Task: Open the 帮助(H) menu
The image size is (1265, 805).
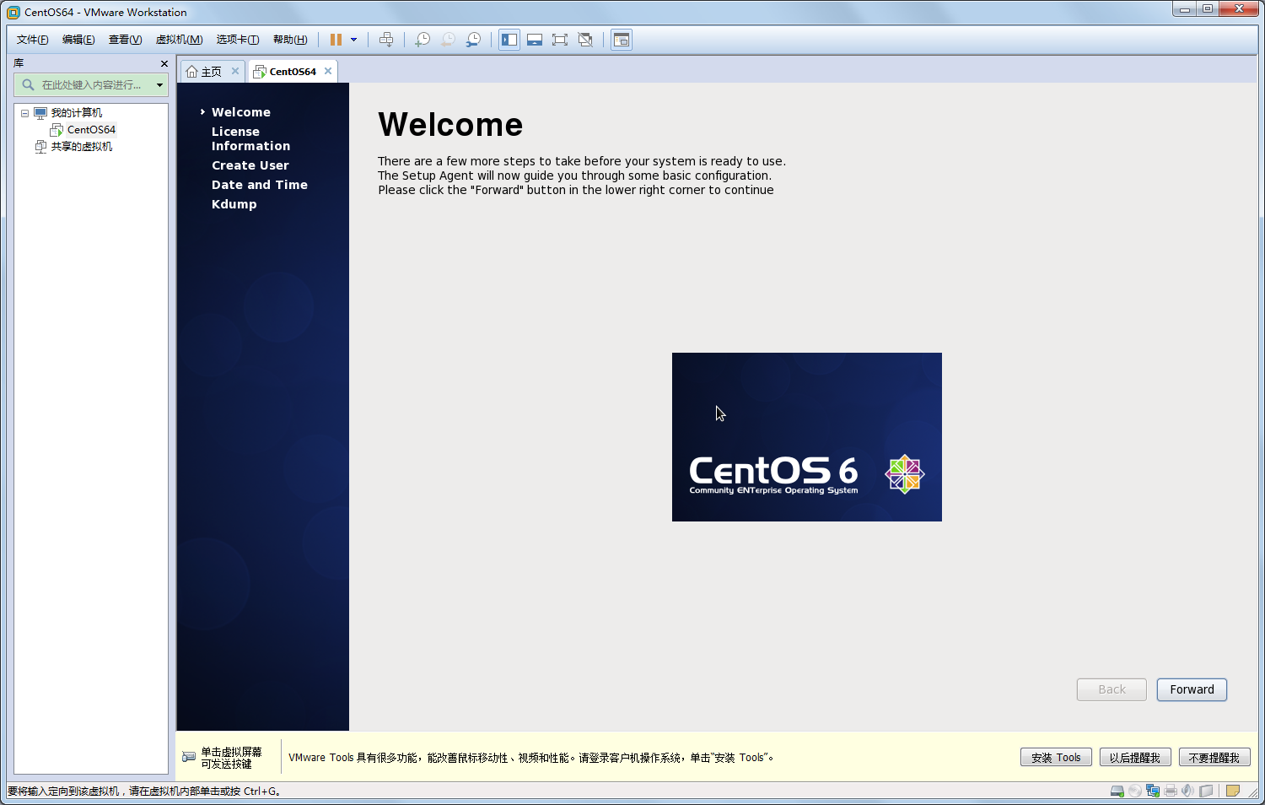Action: tap(290, 40)
